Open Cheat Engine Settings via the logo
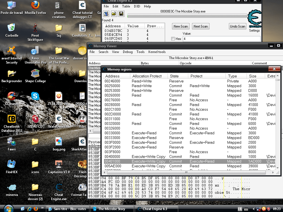The height and width of the screenshot is (212, 283). 254,19
